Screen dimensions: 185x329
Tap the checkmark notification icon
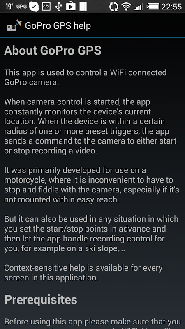[34, 7]
